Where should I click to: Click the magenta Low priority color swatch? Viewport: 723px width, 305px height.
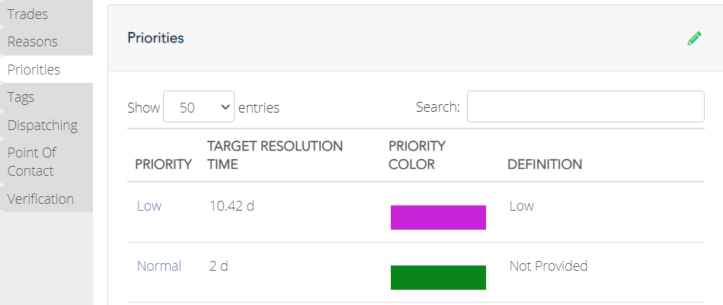pyautogui.click(x=438, y=217)
